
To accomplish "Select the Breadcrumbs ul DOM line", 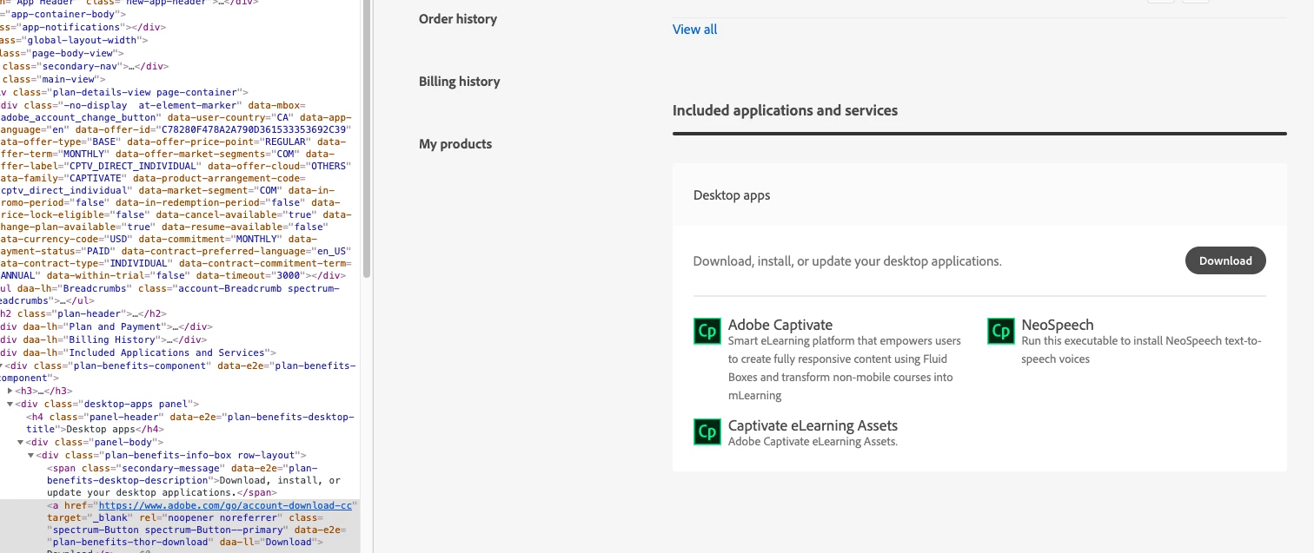I will 170,294.
